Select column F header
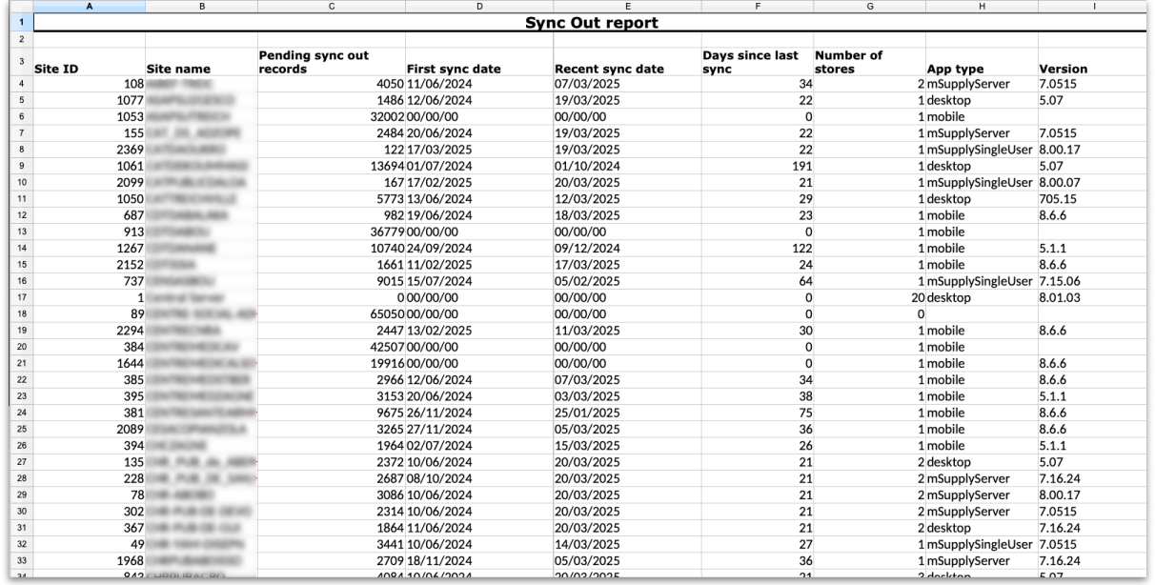1155x585 pixels. click(757, 7)
